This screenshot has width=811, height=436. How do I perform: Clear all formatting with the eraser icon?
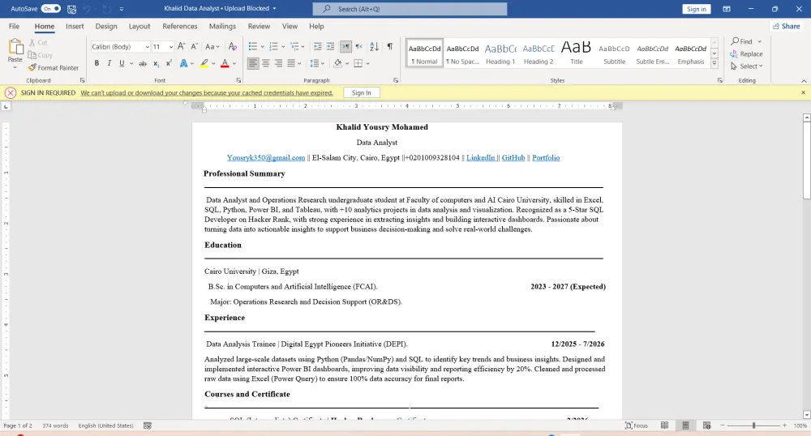(x=233, y=46)
